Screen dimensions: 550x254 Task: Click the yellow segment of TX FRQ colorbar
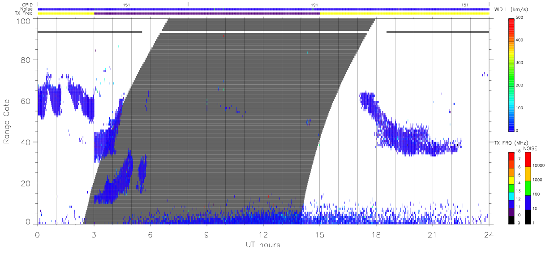(511, 180)
